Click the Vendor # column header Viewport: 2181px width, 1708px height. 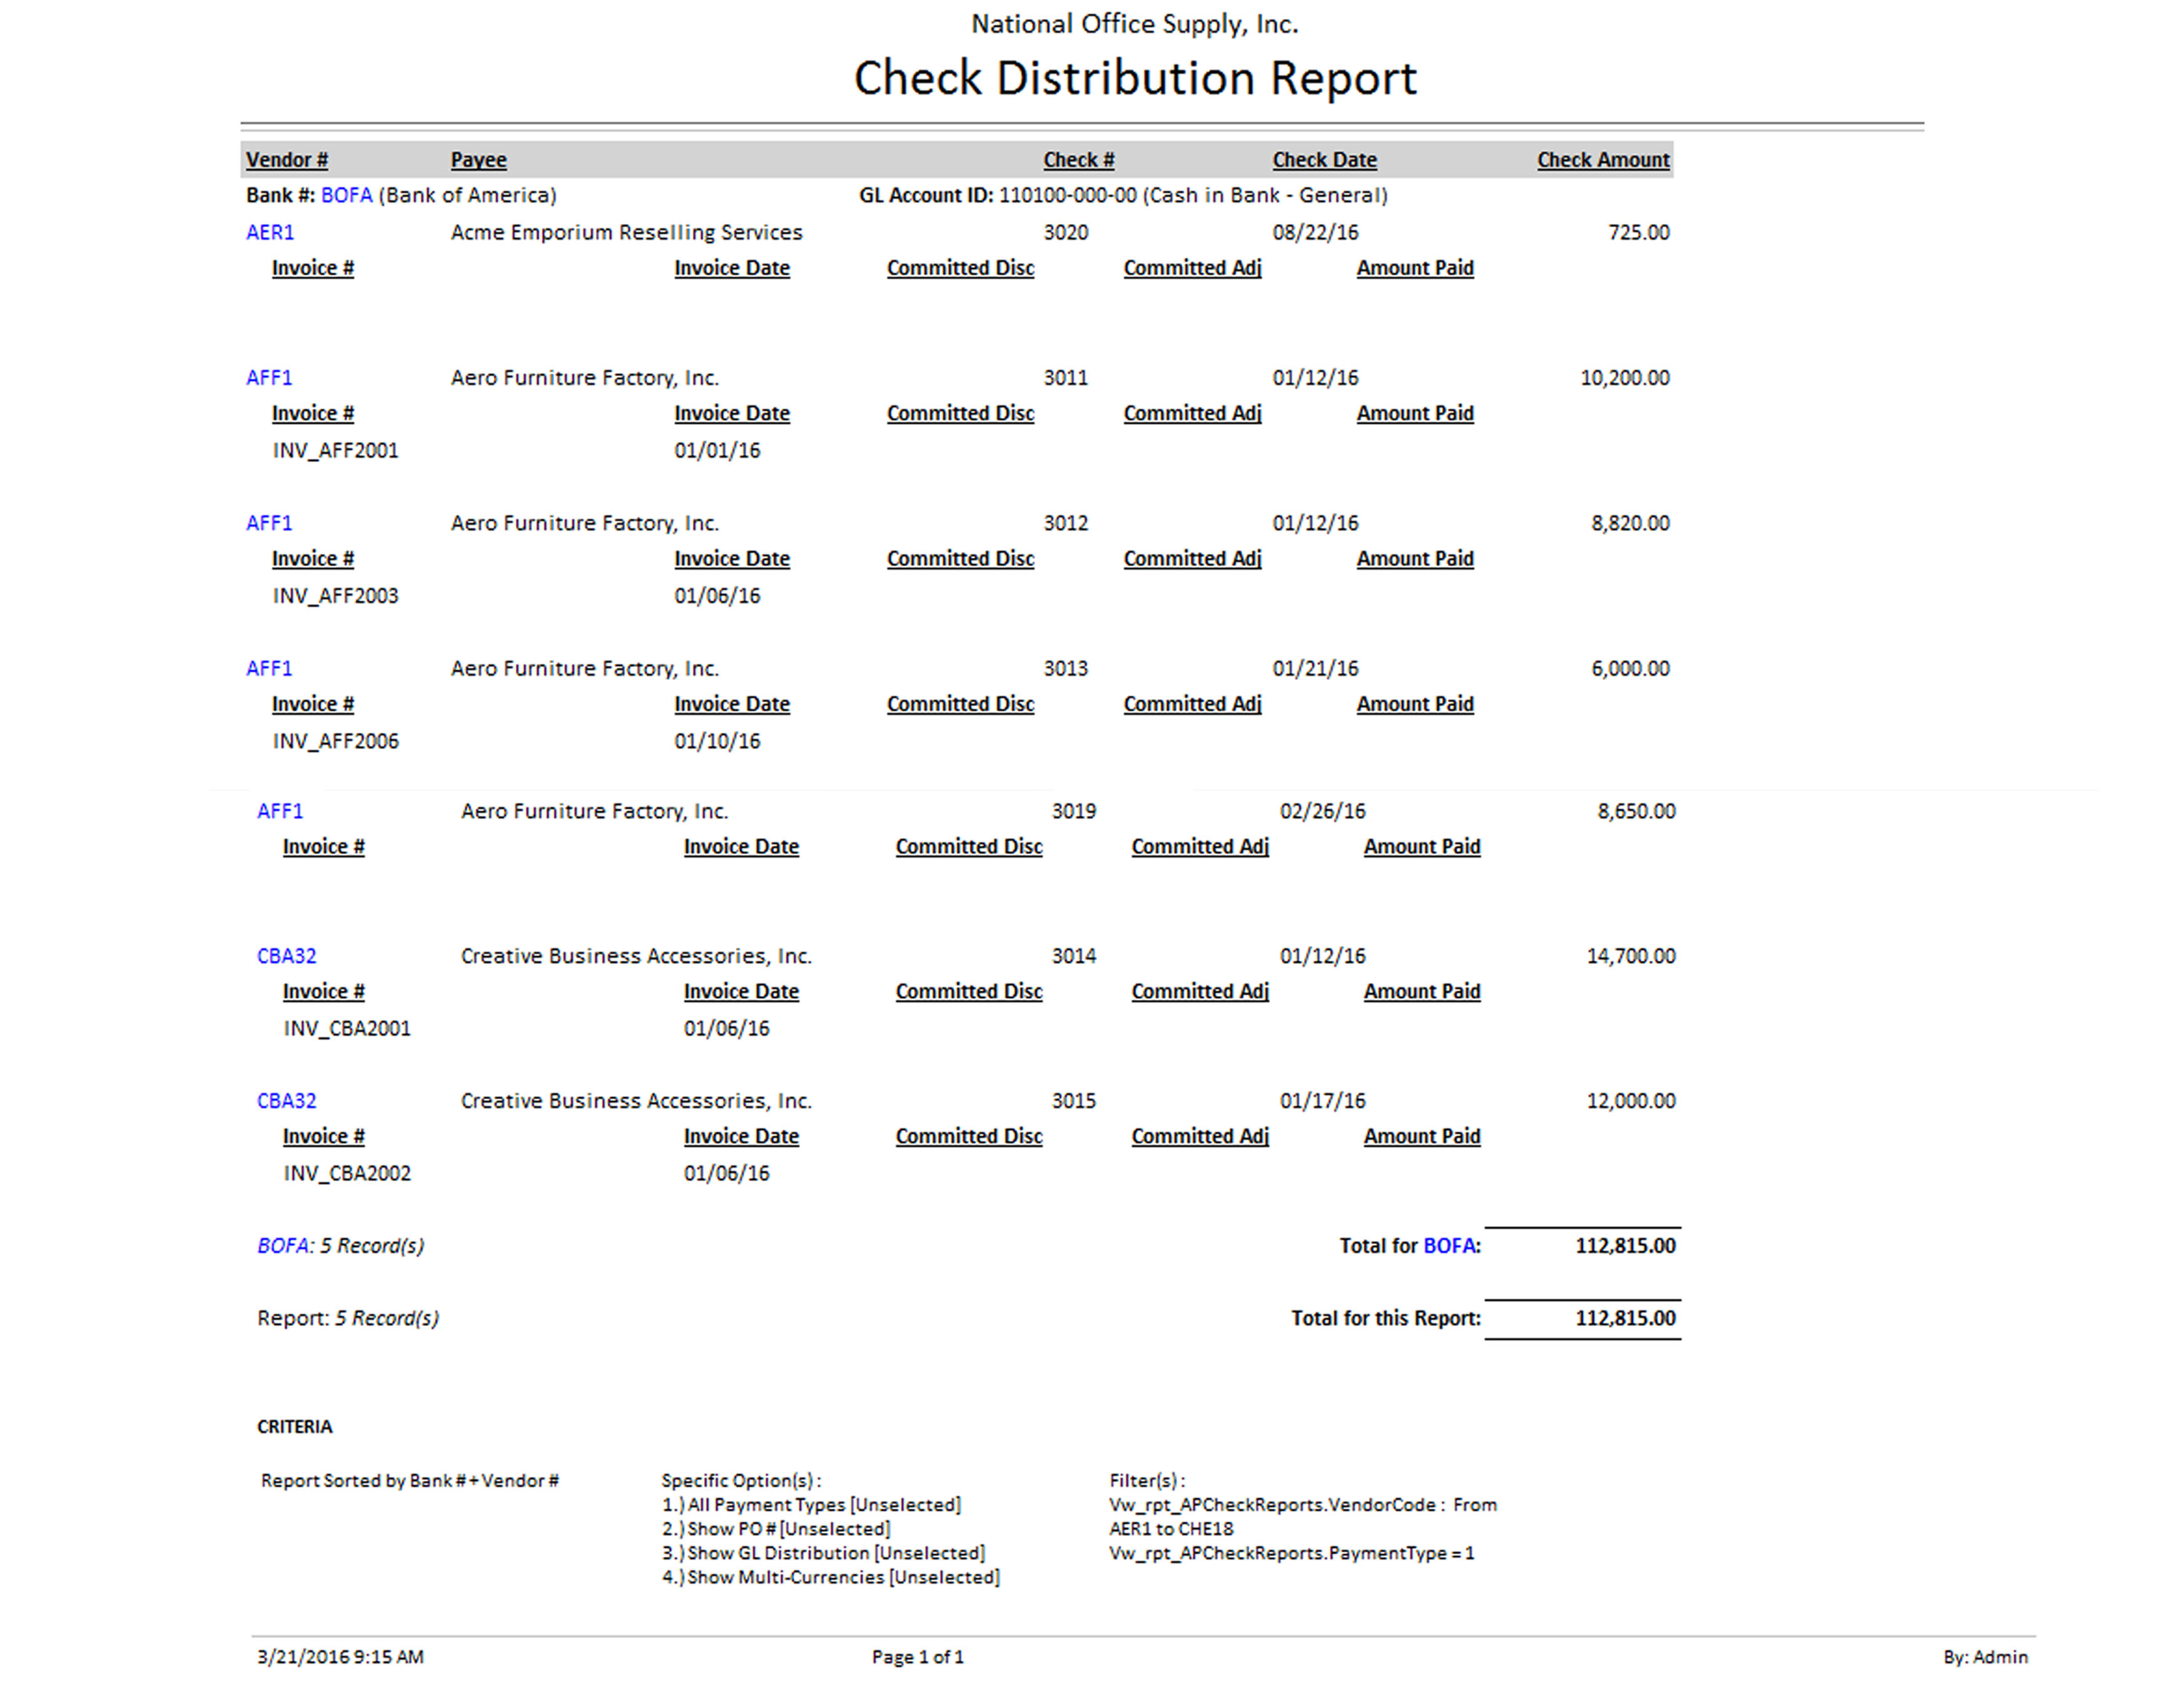(x=287, y=160)
